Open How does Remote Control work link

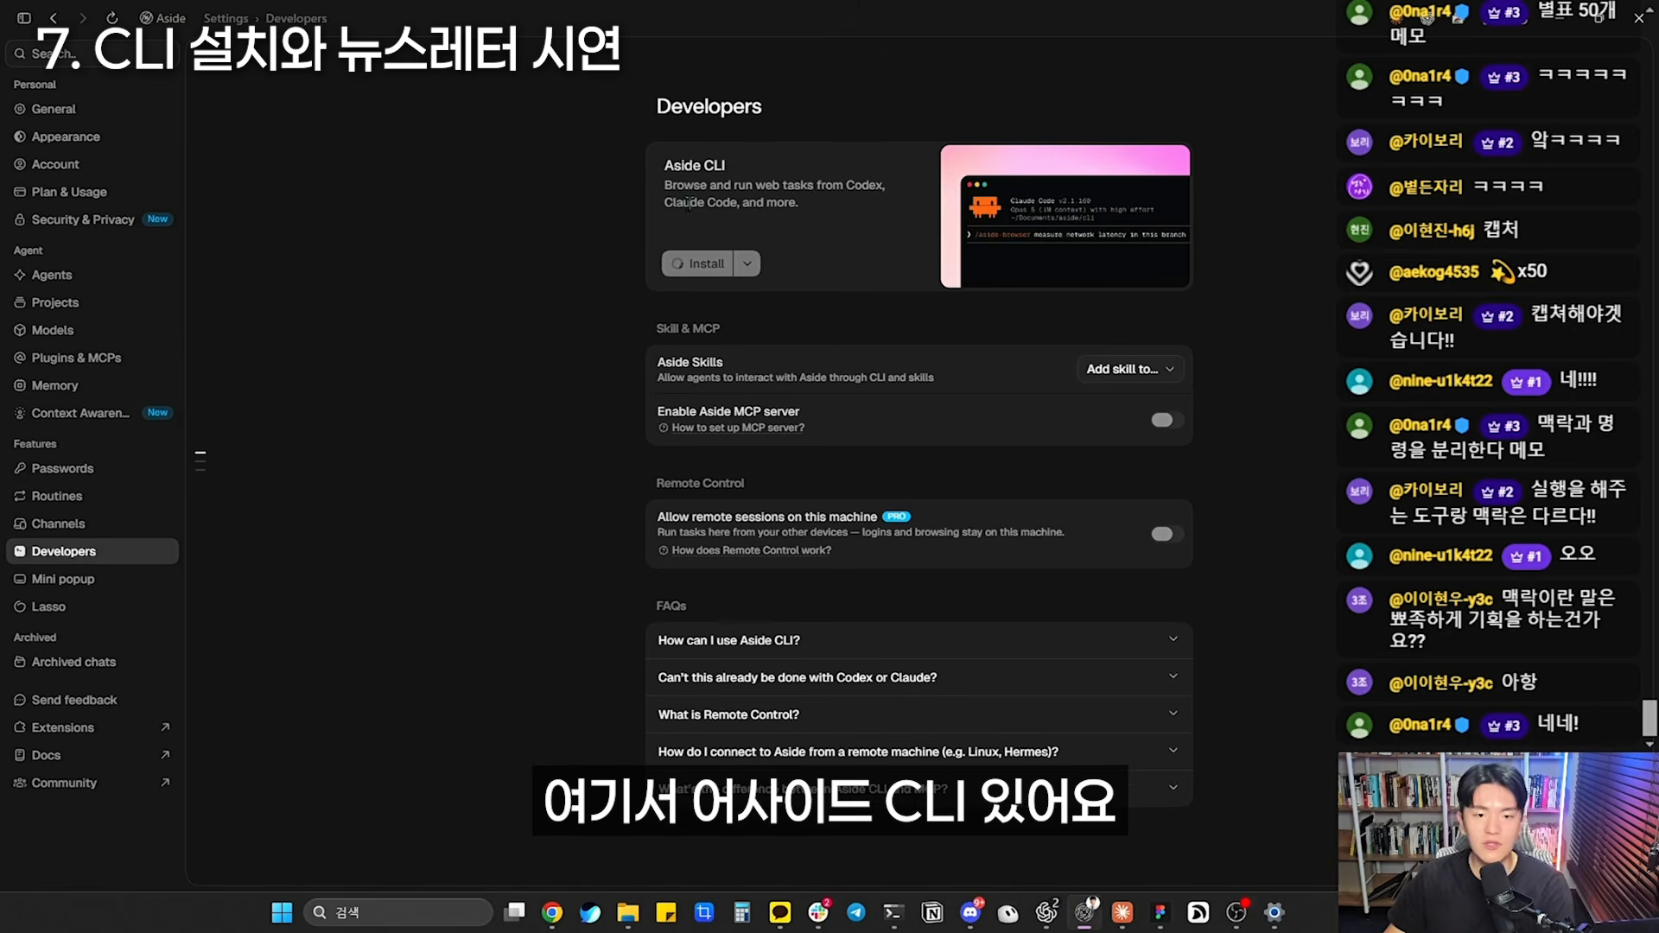(x=745, y=550)
